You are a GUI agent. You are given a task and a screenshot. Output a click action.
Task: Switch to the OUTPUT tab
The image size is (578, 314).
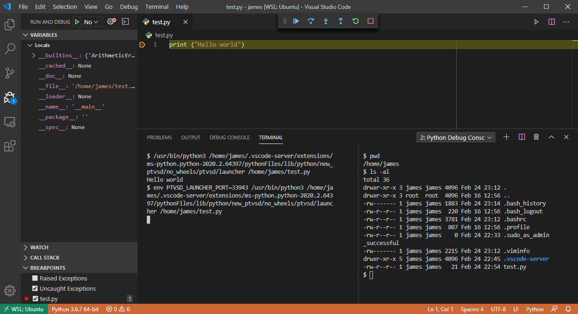click(x=191, y=137)
